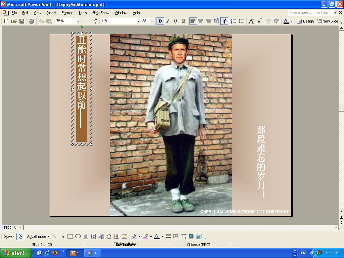Toggle Underline formatting

point(175,21)
